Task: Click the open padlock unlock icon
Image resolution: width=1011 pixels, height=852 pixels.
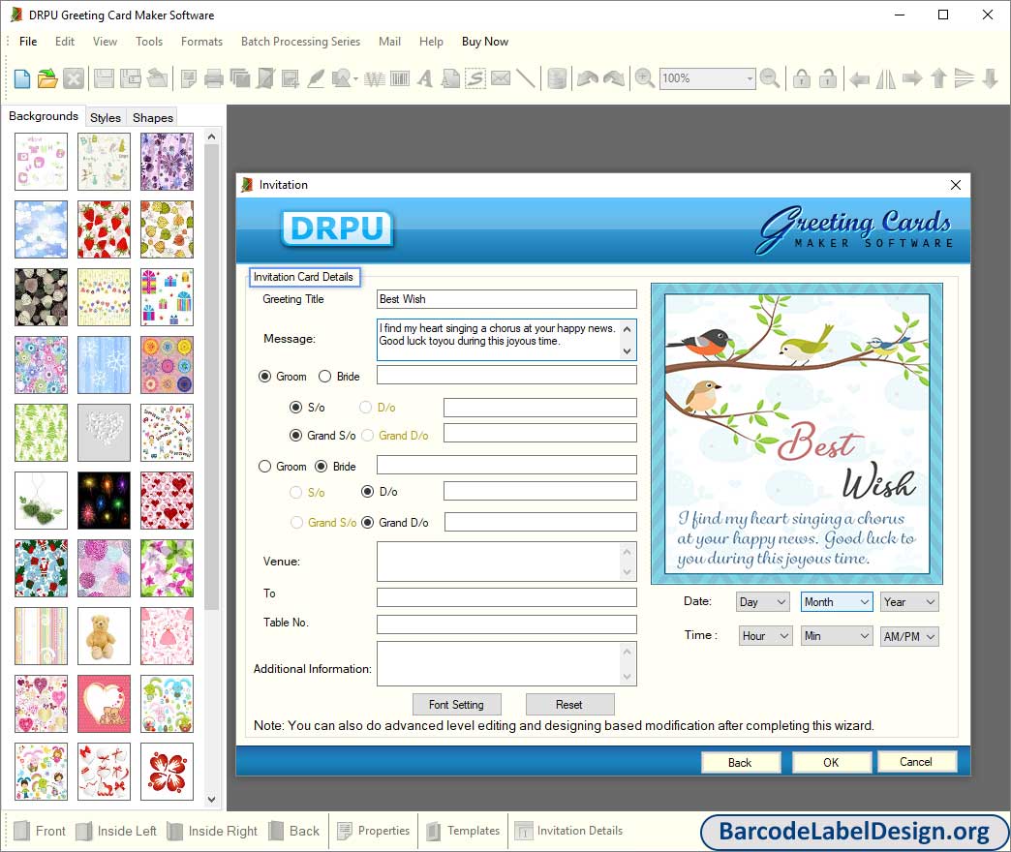Action: tap(827, 78)
